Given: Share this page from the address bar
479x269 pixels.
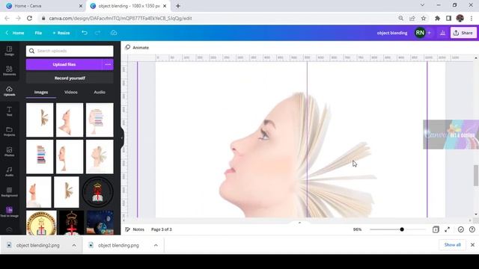Looking at the screenshot, I should click(412, 18).
